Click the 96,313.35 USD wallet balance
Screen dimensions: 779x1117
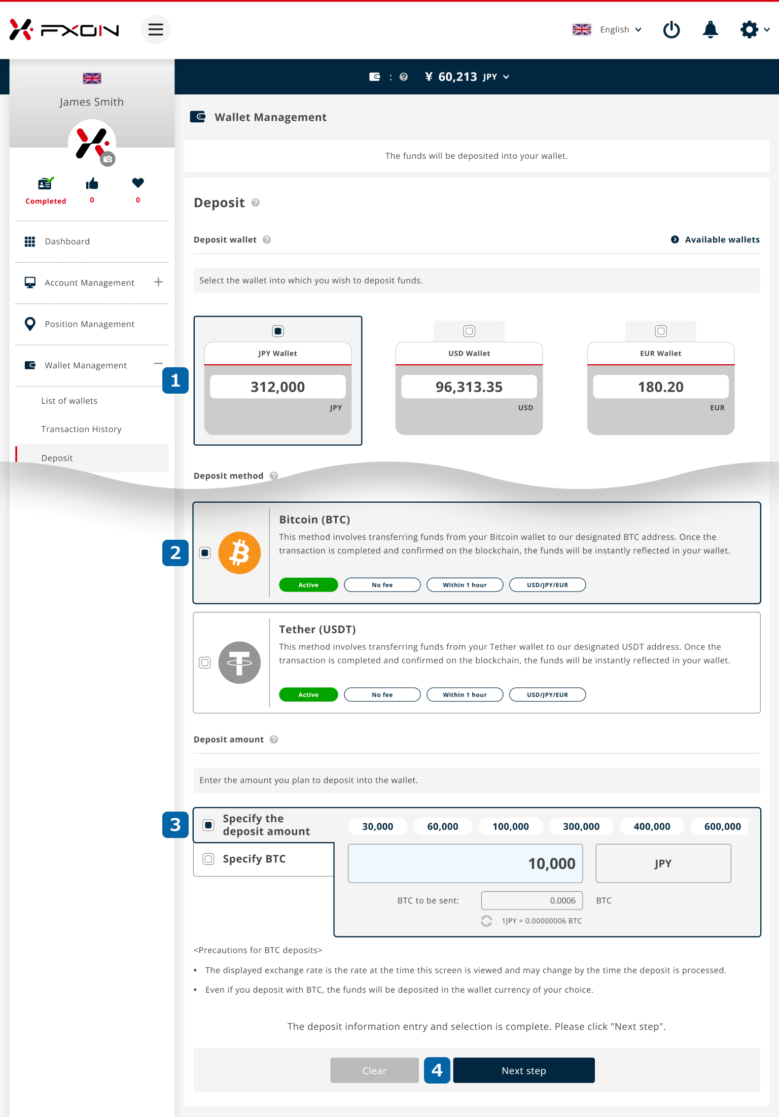469,387
